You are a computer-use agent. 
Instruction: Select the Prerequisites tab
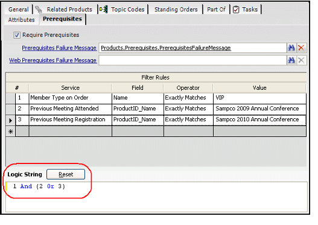click(x=63, y=19)
